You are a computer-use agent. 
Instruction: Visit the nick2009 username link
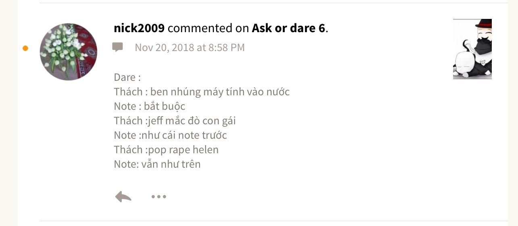coord(139,28)
